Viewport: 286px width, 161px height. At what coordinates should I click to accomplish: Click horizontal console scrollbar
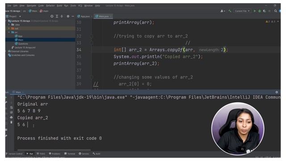54,150
